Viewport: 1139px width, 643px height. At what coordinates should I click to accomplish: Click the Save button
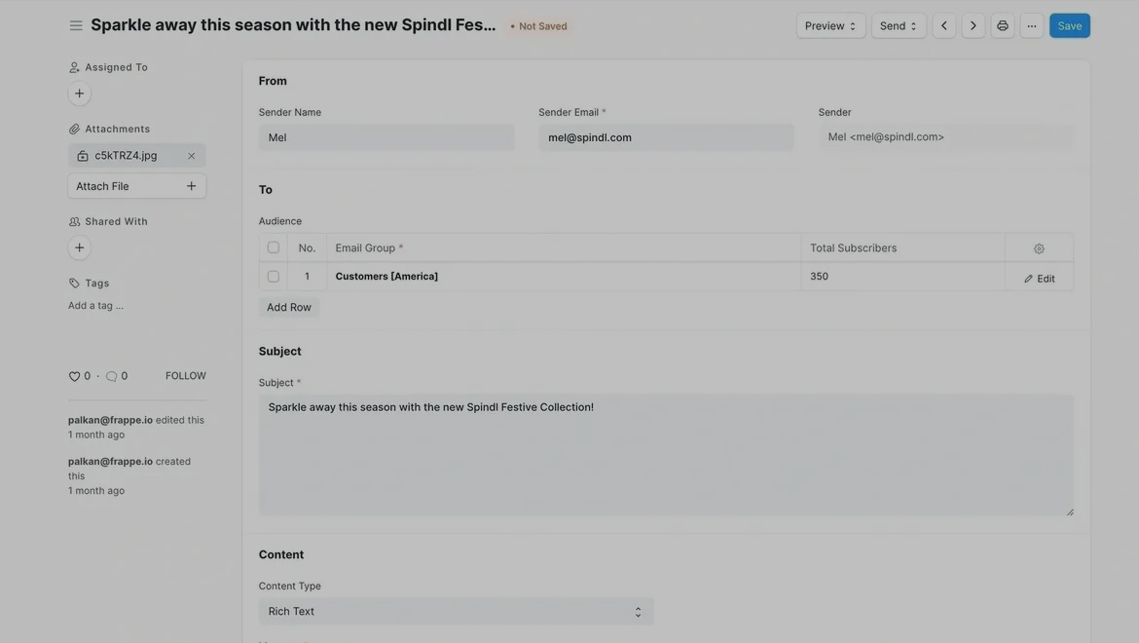point(1069,25)
